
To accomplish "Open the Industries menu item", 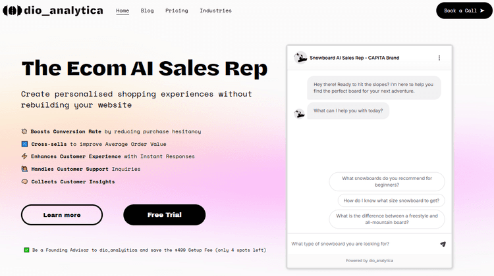I will pos(215,11).
